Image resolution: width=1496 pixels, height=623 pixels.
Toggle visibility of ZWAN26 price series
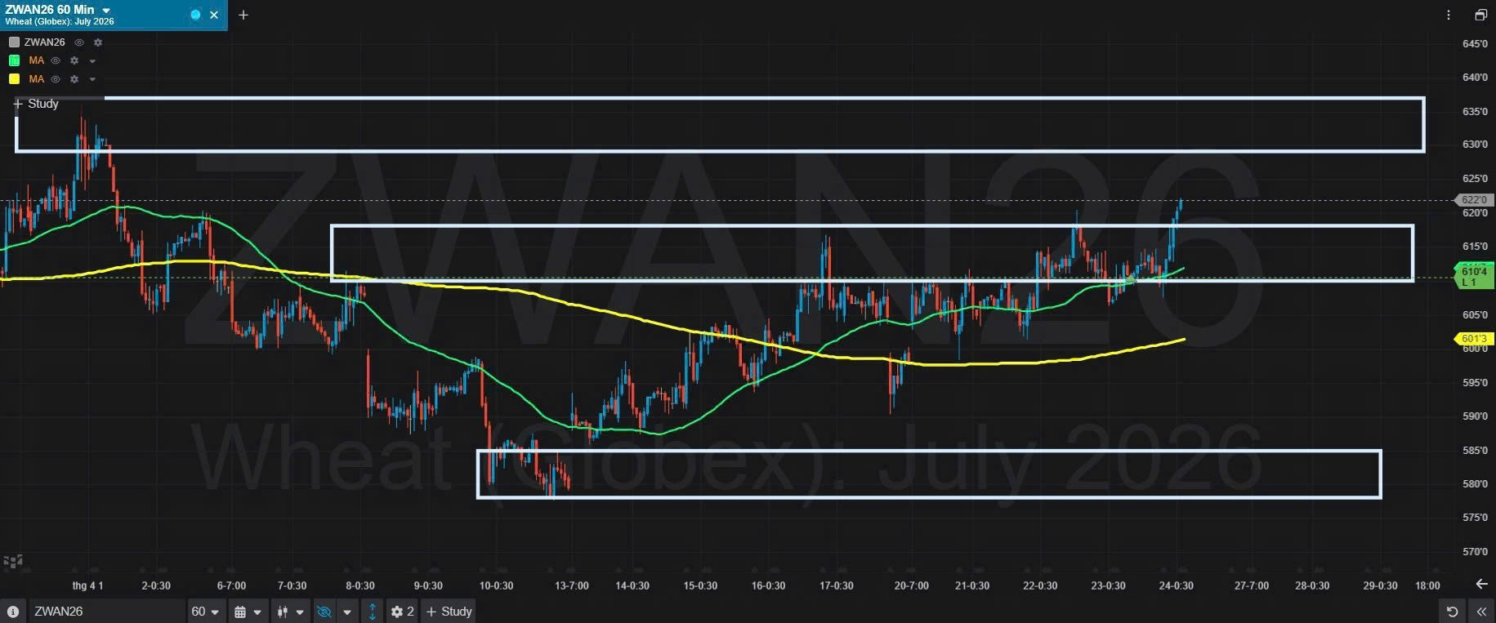coord(79,42)
